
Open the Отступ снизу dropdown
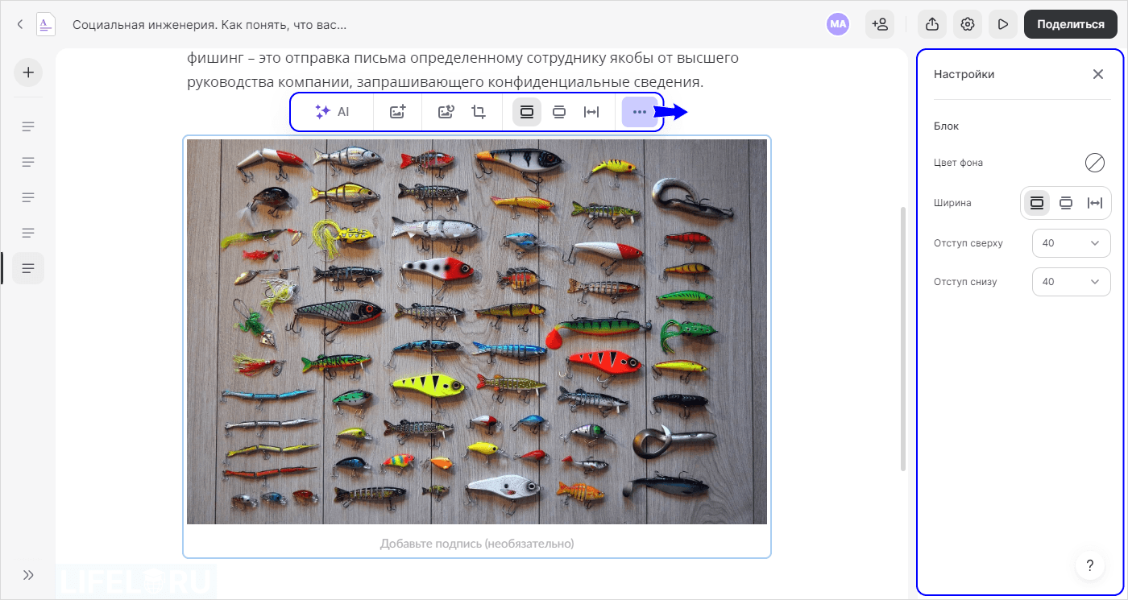click(1072, 281)
